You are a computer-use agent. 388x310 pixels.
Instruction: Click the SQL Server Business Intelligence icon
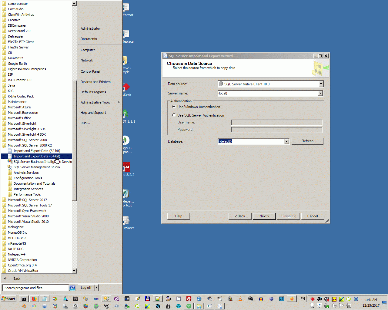click(x=10, y=162)
